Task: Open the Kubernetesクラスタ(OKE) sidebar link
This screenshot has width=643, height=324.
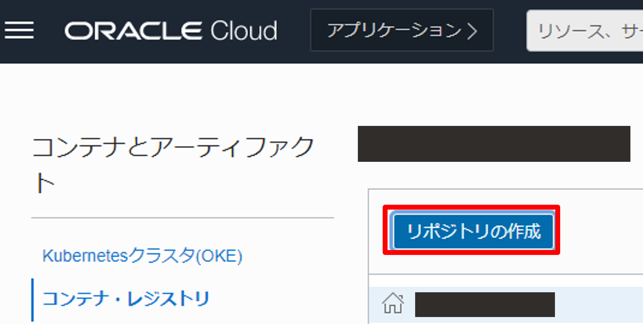Action: coord(142,256)
